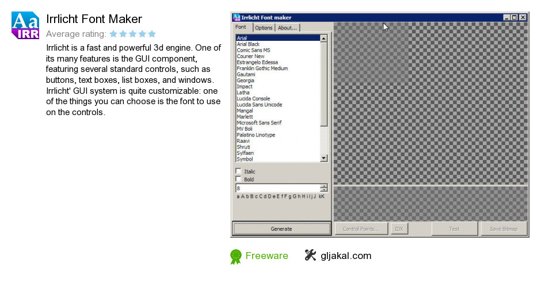The width and height of the screenshot is (541, 282).
Task: Select Raavi font
Action: click(x=278, y=141)
